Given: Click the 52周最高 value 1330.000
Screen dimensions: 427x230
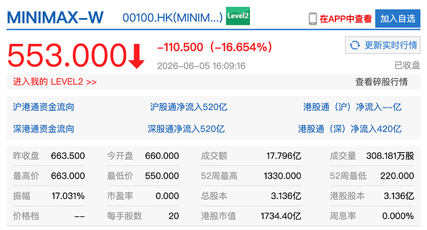Looking at the screenshot, I should coord(282,176).
